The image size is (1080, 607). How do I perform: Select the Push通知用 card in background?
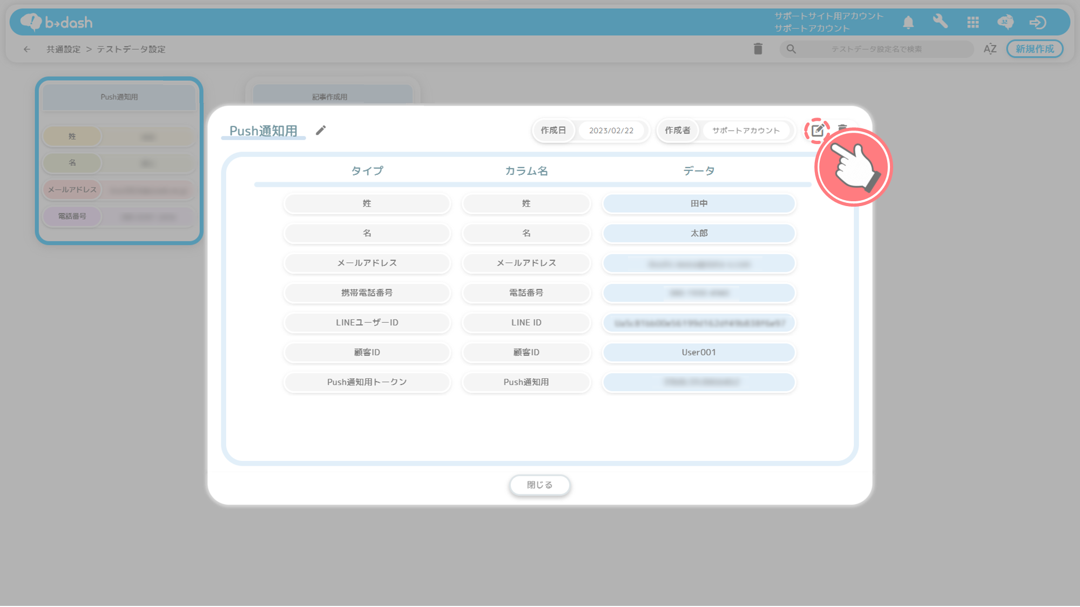coord(119,97)
